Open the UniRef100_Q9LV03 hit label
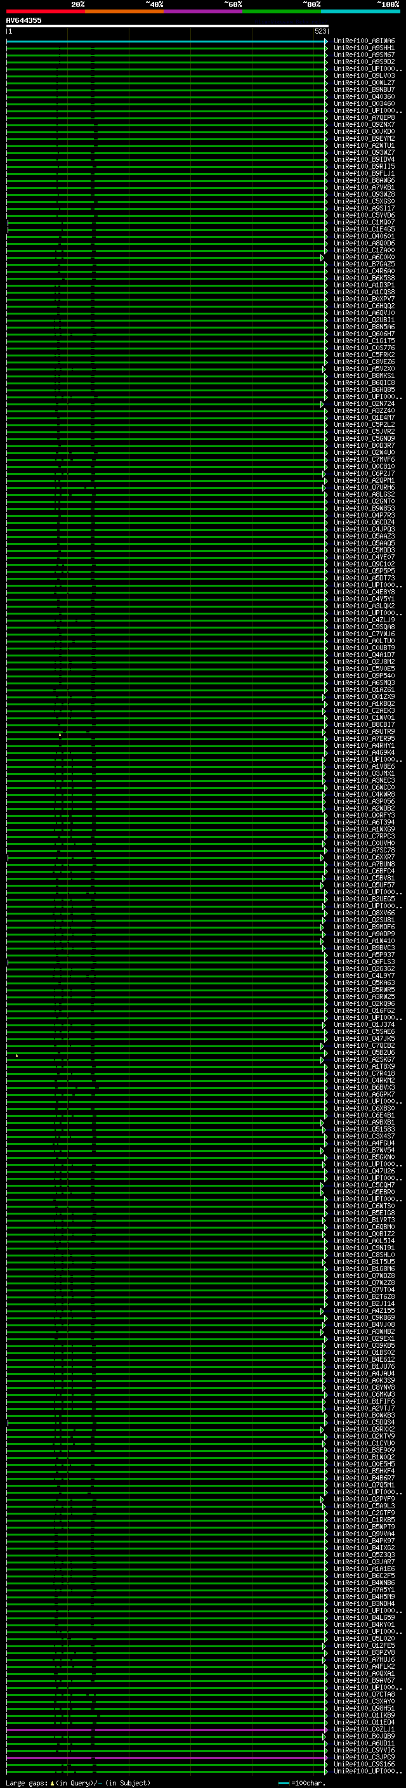406x1788 pixels. (x=364, y=75)
